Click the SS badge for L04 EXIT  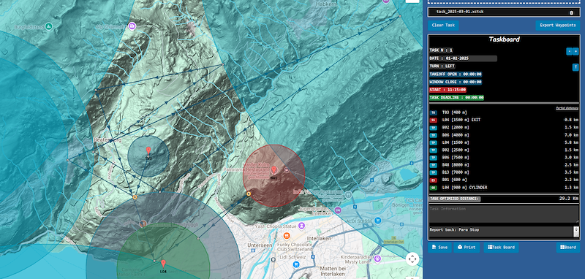433,120
